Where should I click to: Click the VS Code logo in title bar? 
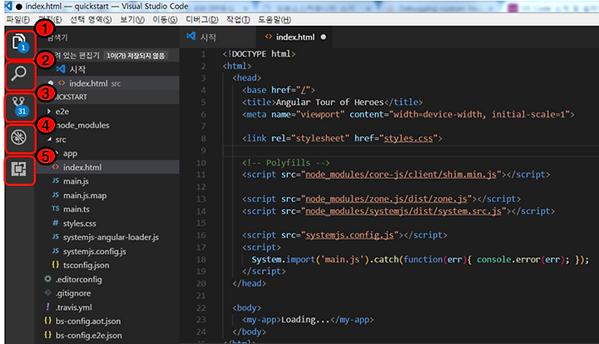point(8,6)
